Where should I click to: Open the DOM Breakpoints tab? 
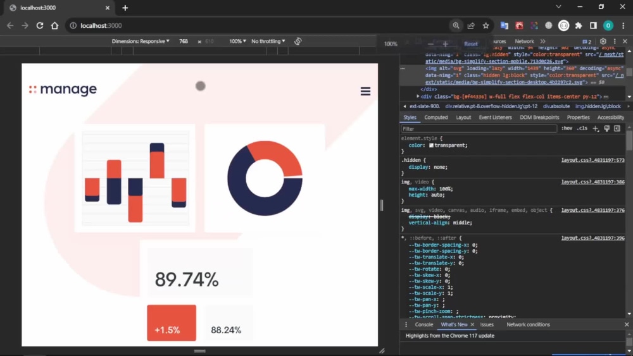[539, 118]
